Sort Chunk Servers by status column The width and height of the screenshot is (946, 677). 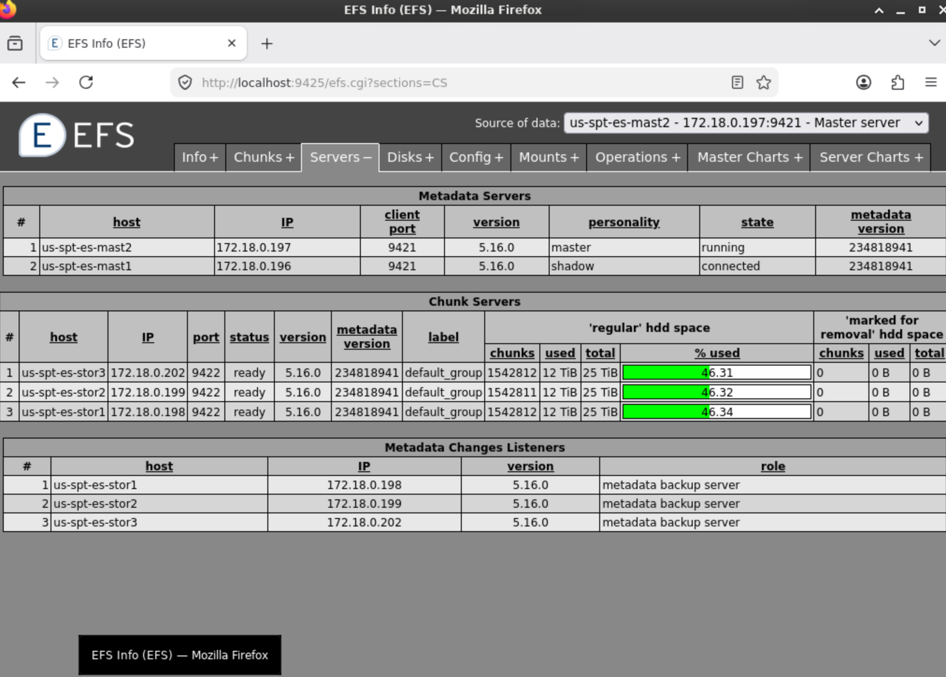[x=249, y=337]
